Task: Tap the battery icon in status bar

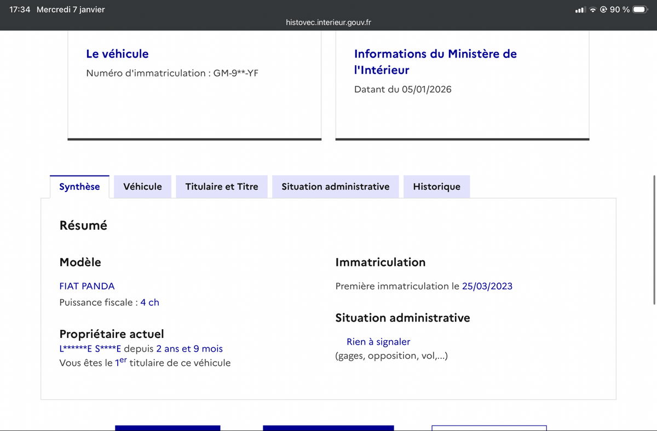Action: coord(640,10)
